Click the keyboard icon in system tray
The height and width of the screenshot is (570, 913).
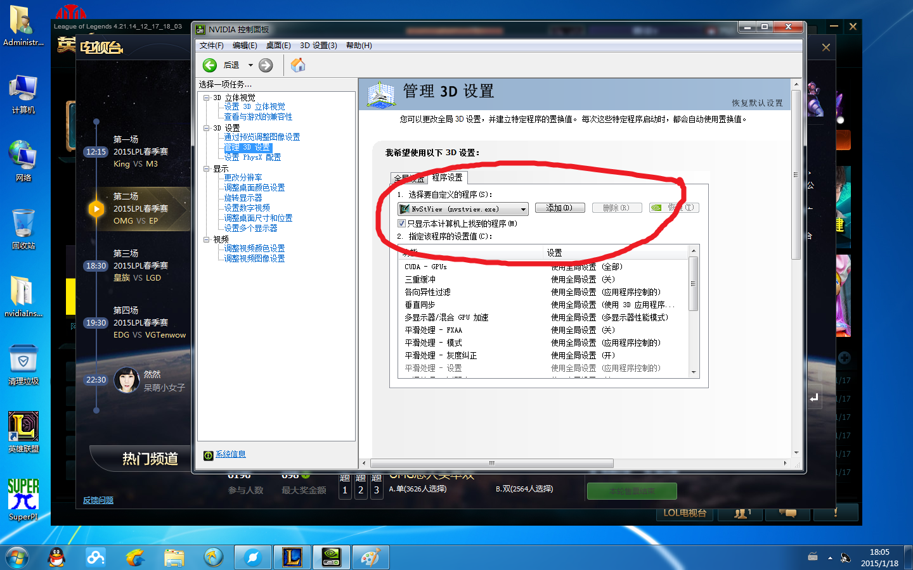point(813,557)
